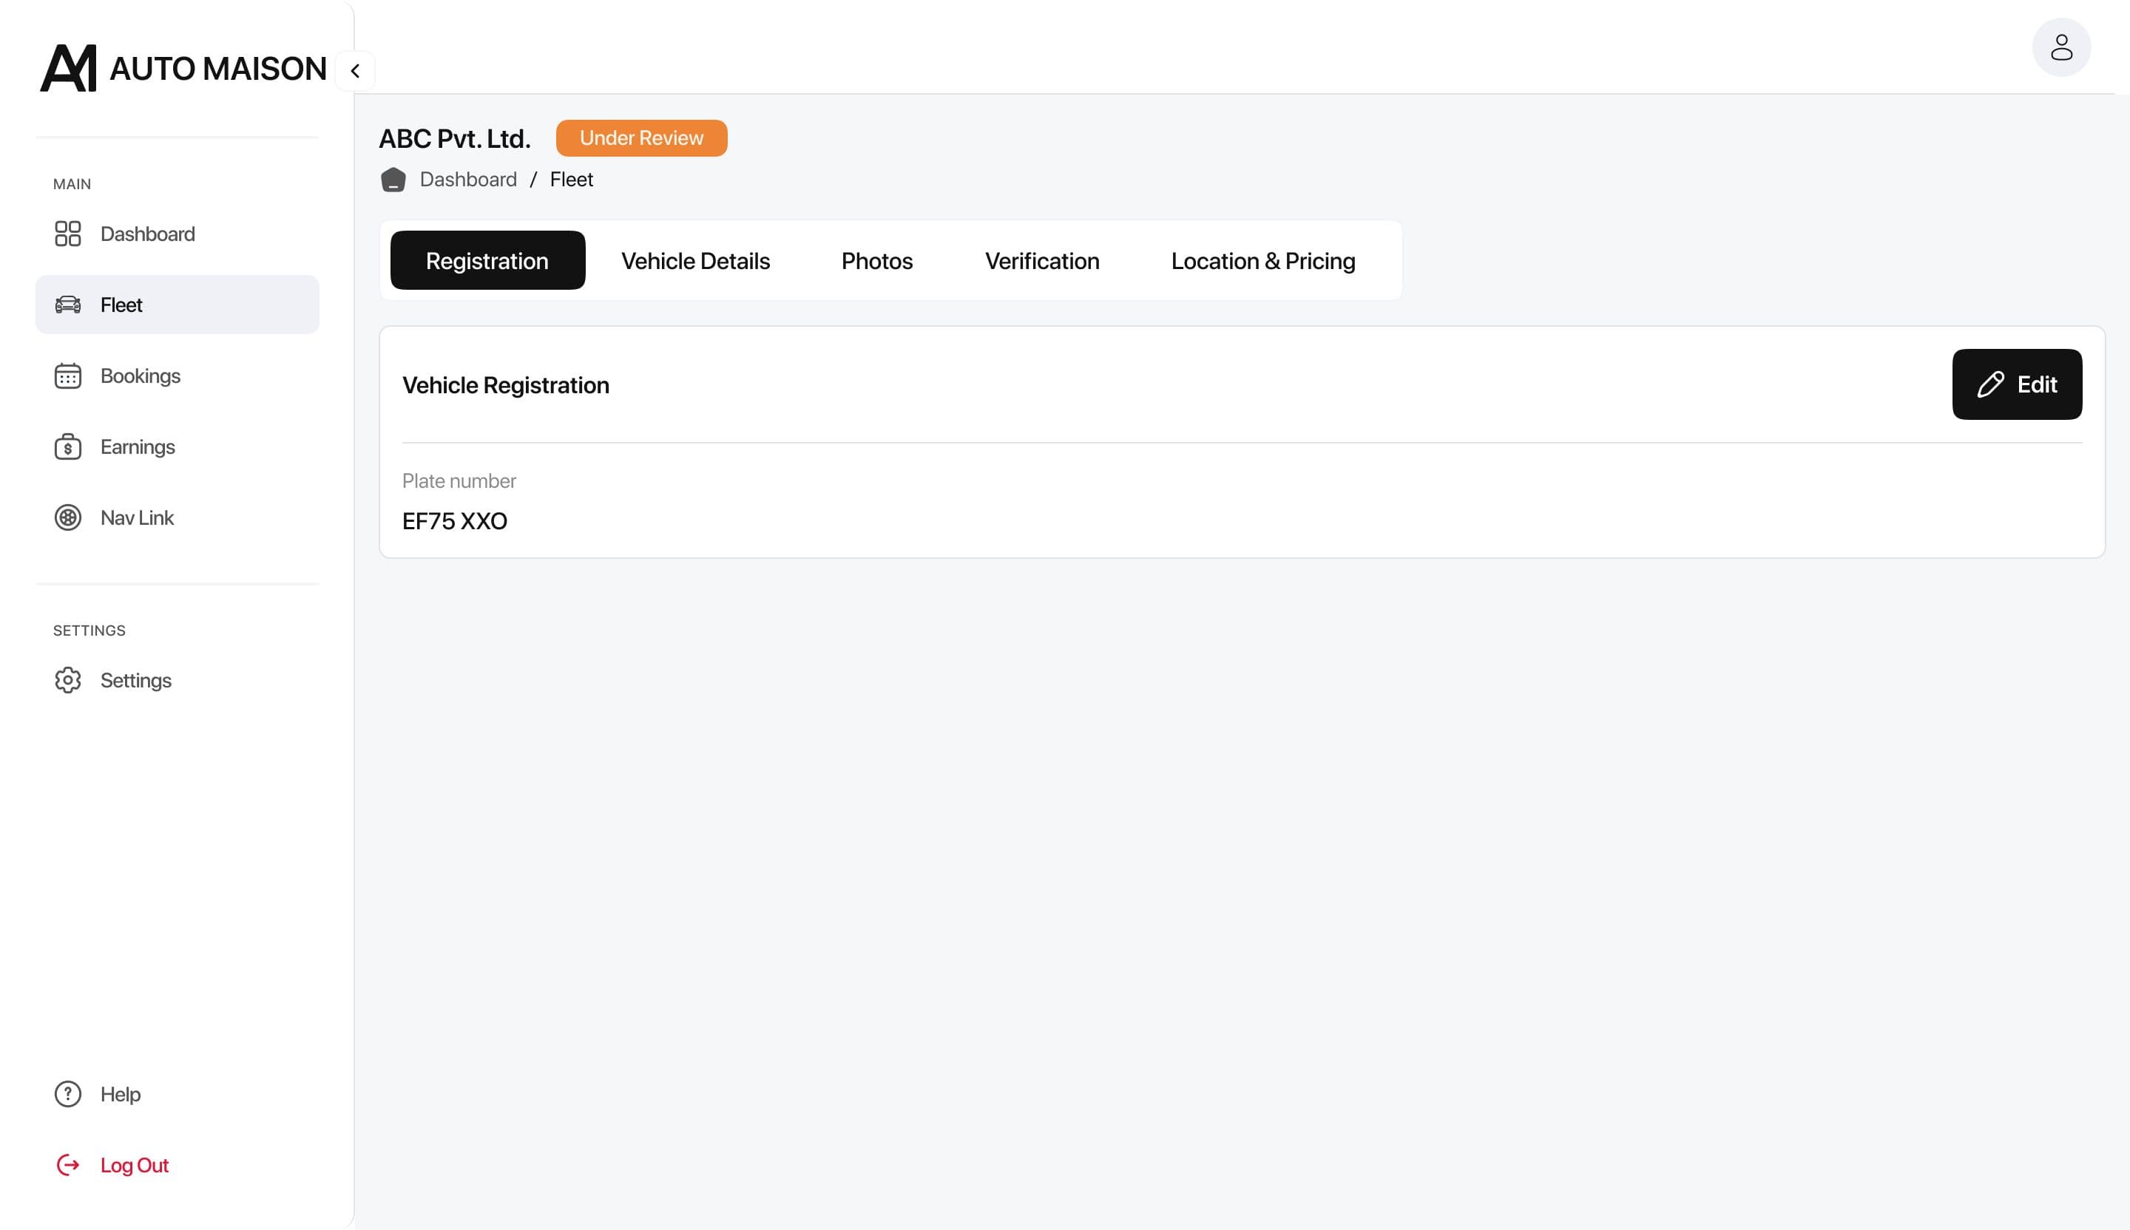Click the Under Review status badge
The image size is (2130, 1230).
click(640, 138)
